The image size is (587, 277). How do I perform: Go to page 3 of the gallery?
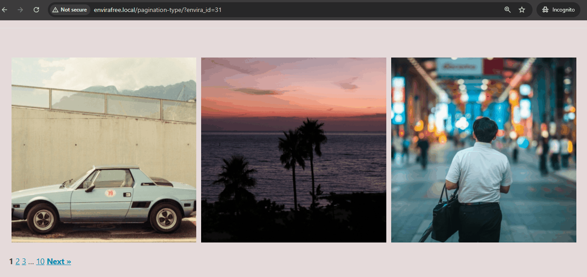point(24,262)
